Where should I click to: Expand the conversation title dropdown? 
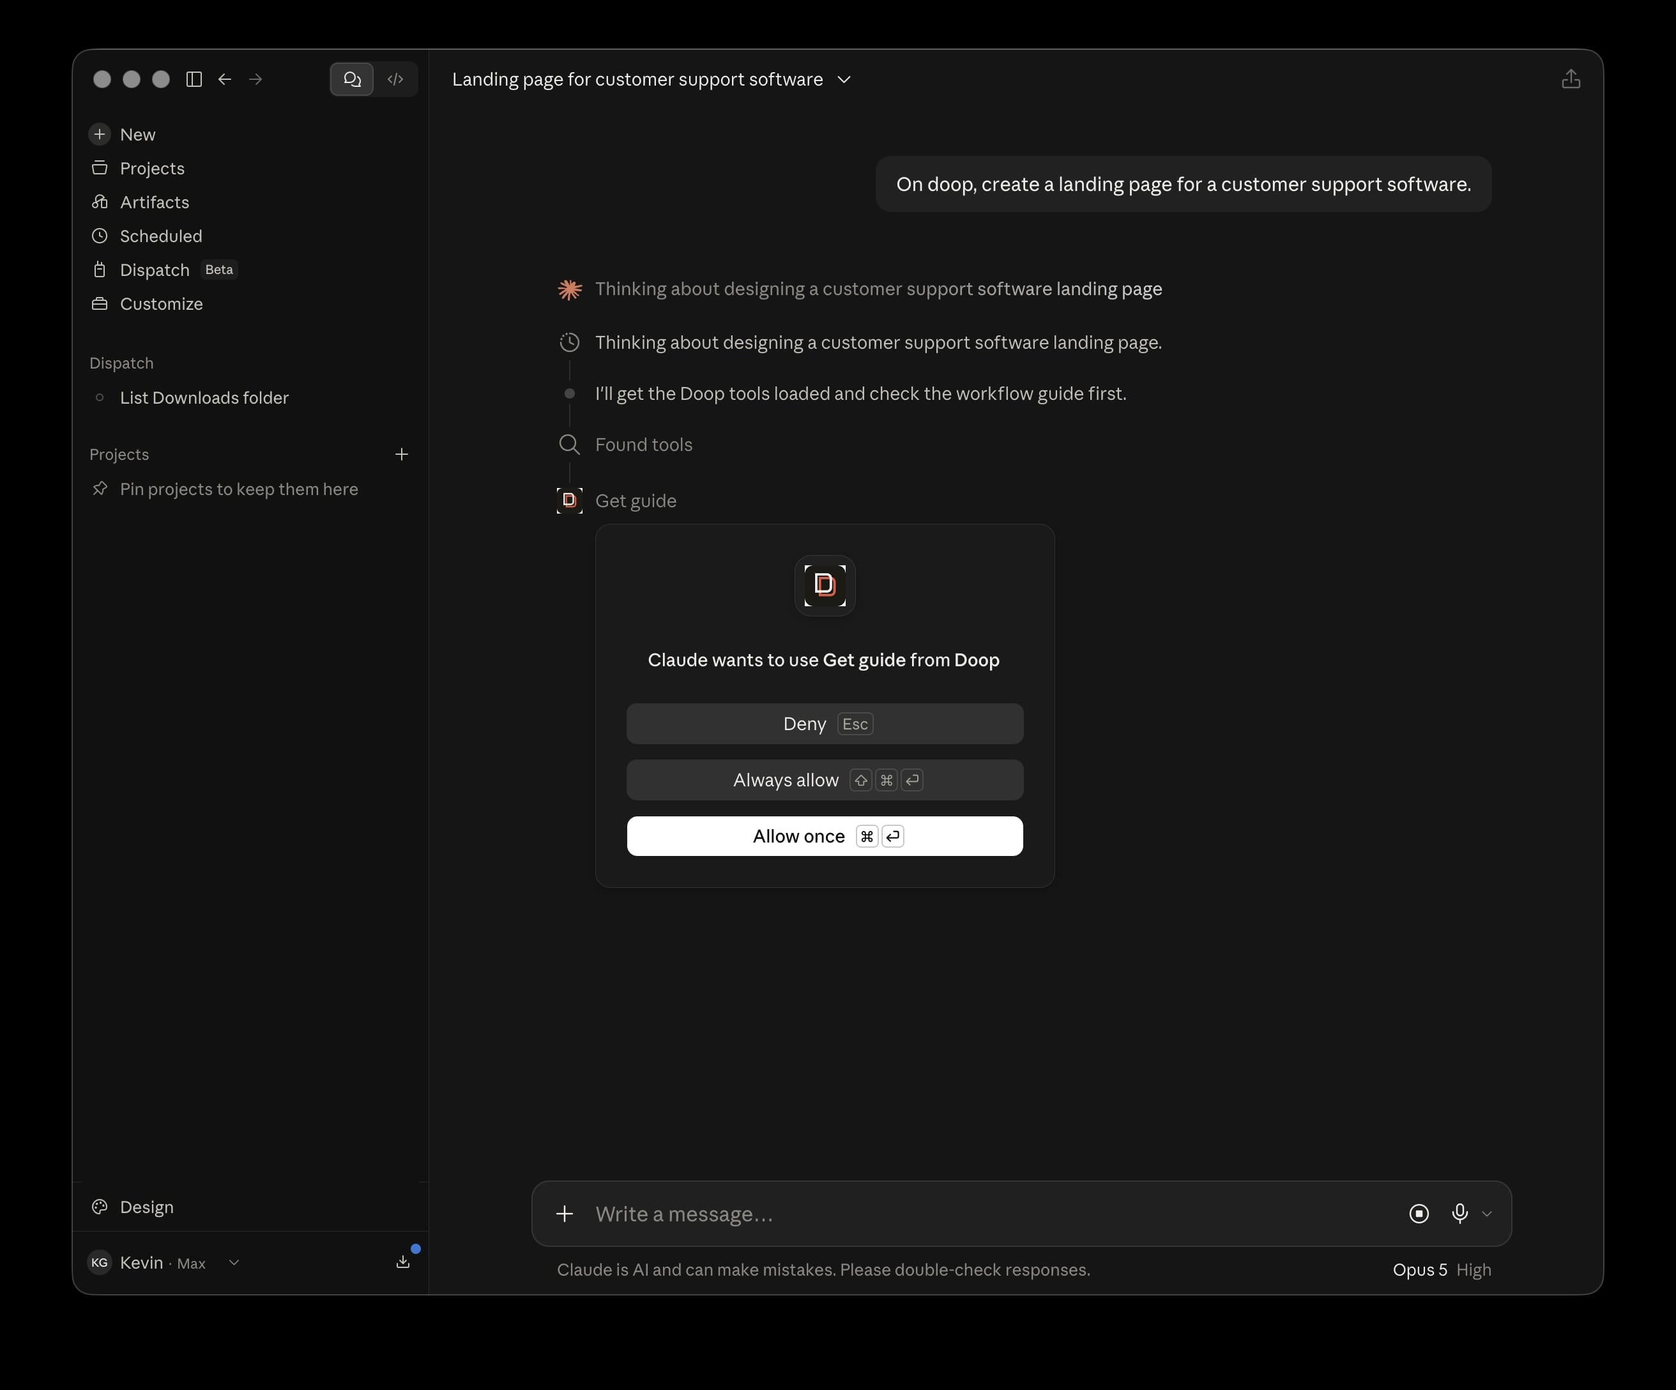(844, 79)
